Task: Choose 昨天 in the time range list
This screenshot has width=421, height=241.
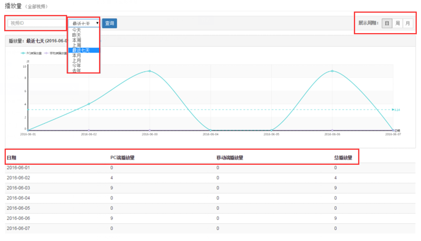Action: [77, 35]
